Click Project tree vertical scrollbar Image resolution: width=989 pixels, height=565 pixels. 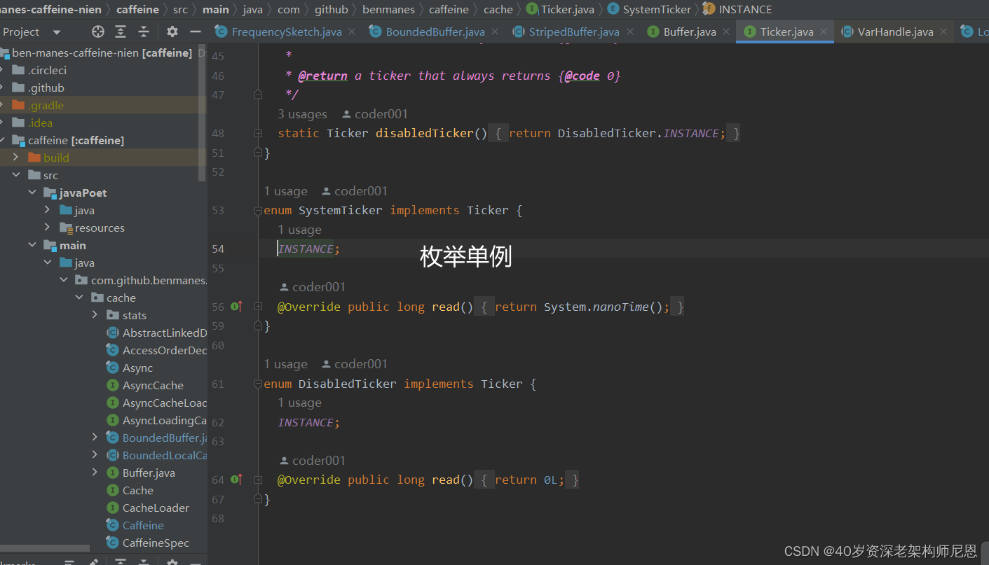[x=203, y=112]
